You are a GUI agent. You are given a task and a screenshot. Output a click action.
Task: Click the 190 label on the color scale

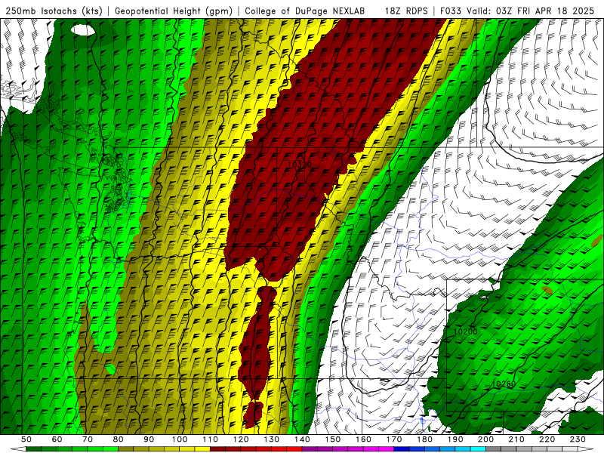pyautogui.click(x=455, y=439)
